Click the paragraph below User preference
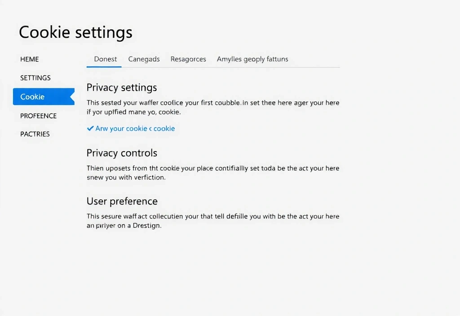 coord(213,221)
